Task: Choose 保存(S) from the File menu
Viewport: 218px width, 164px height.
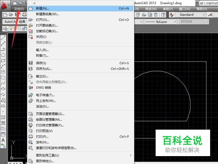Action: [x=81, y=63]
